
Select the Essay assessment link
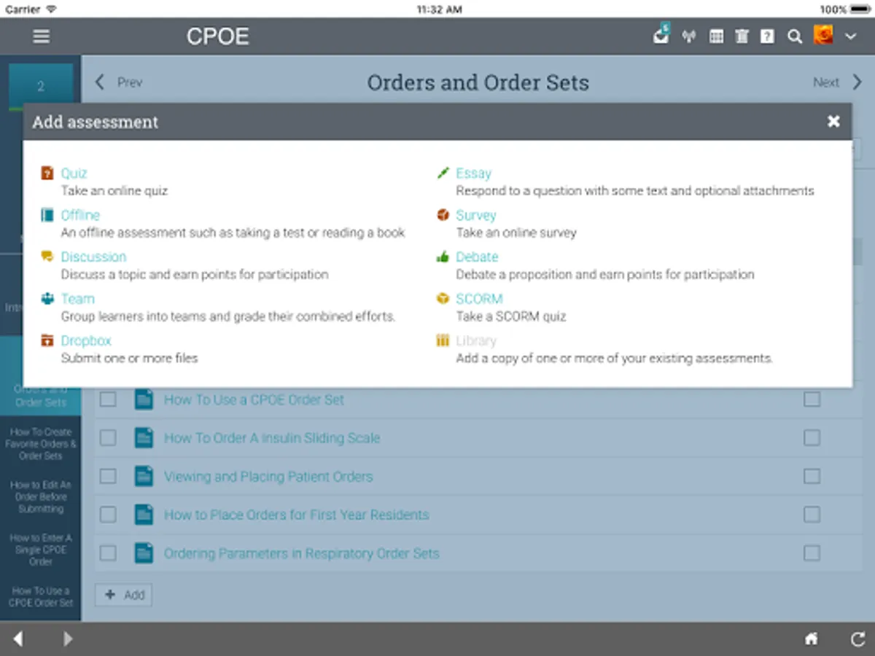point(474,173)
